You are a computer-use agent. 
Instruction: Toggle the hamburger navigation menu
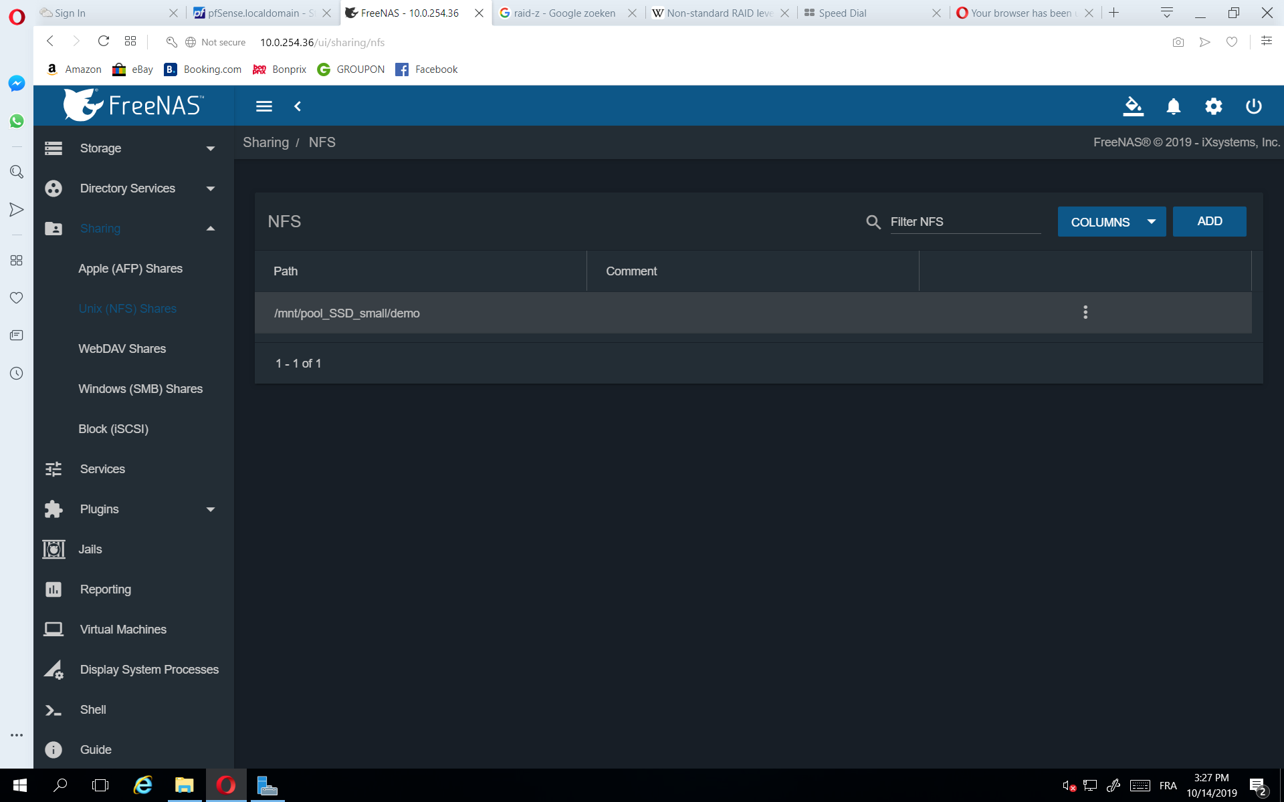(263, 106)
